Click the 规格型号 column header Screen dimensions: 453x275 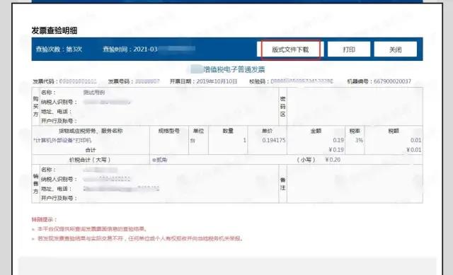tap(169, 131)
